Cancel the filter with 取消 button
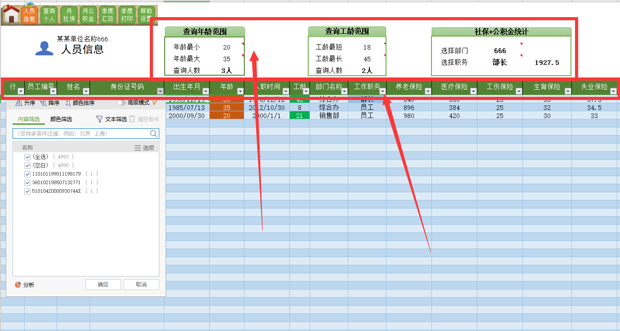Viewport: 620px width, 331px height. 141,285
